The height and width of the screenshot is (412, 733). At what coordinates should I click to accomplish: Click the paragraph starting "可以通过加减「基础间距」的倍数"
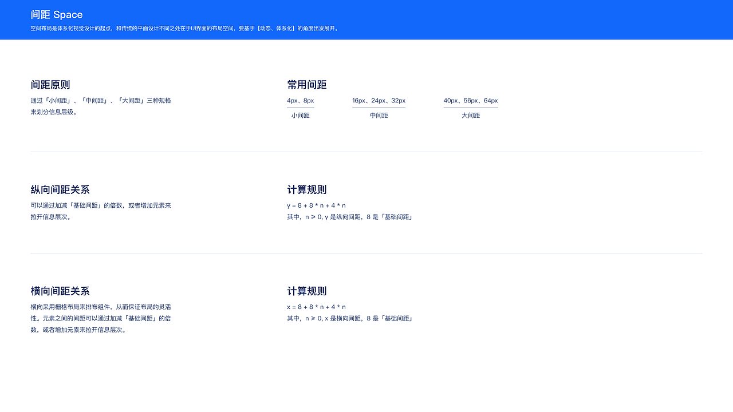[x=101, y=211]
